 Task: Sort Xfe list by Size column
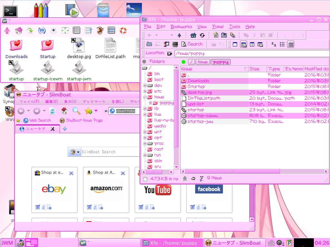(258, 69)
